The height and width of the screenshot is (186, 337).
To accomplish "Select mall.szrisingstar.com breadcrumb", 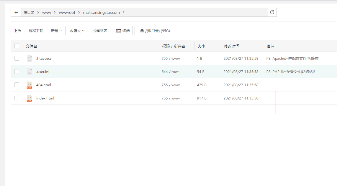I will click(x=101, y=13).
